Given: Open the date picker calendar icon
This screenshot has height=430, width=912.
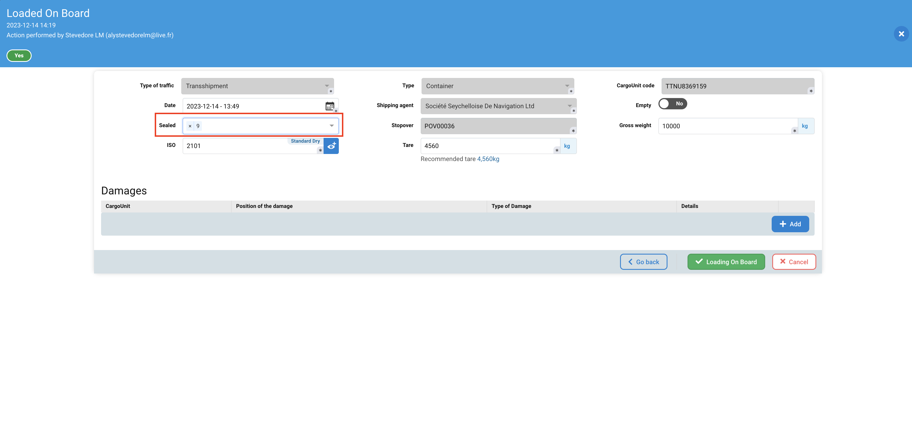Looking at the screenshot, I should 329,106.
